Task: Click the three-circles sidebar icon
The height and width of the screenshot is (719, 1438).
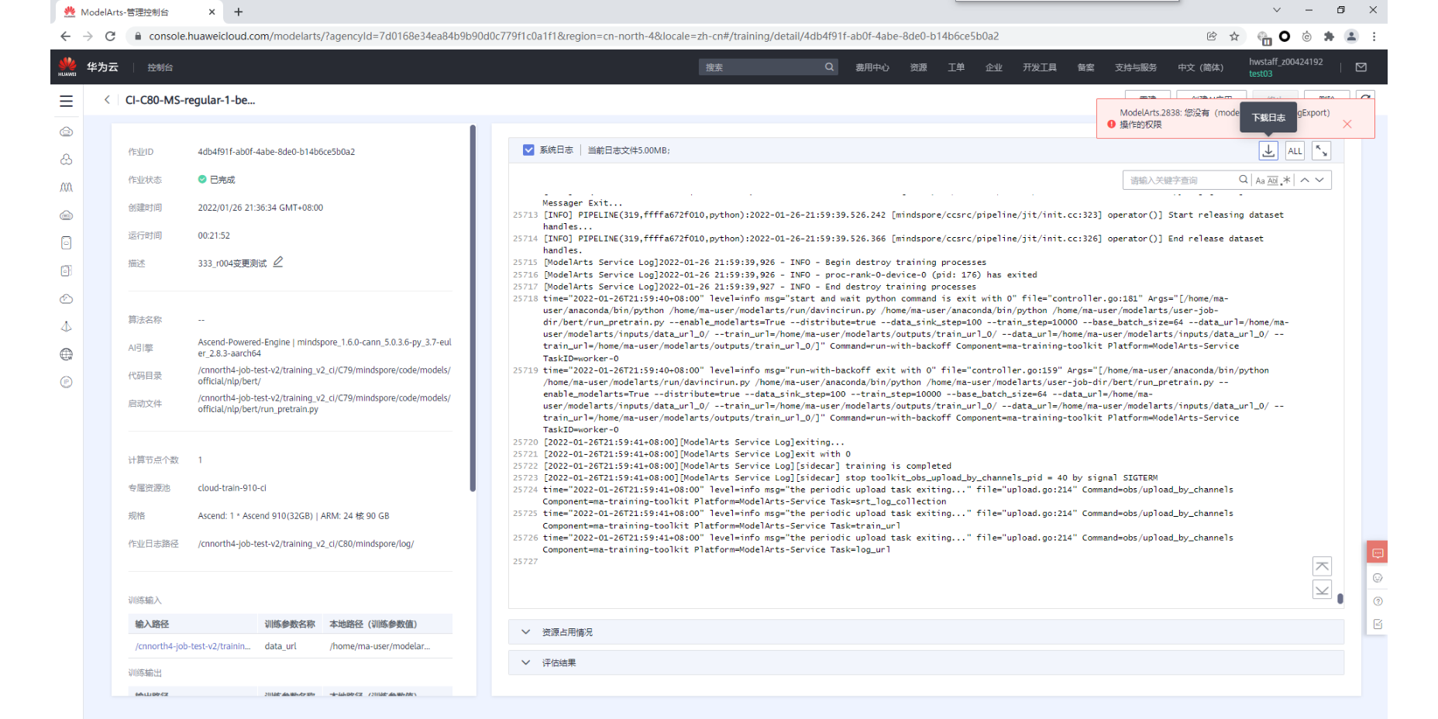Action: click(67, 160)
